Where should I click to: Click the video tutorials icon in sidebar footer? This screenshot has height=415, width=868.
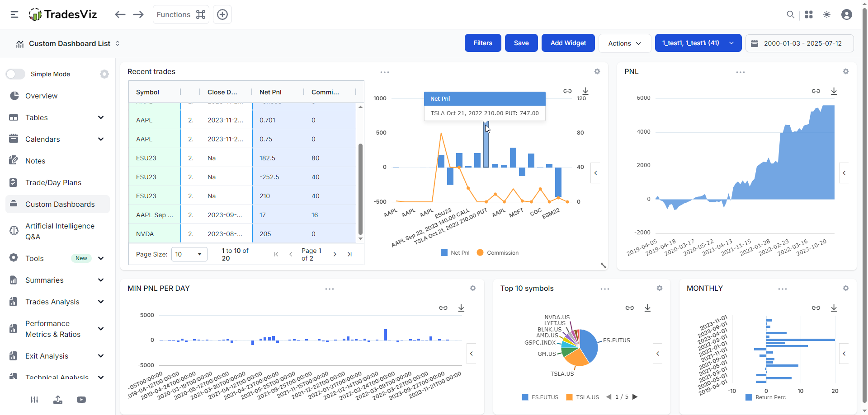pyautogui.click(x=81, y=400)
